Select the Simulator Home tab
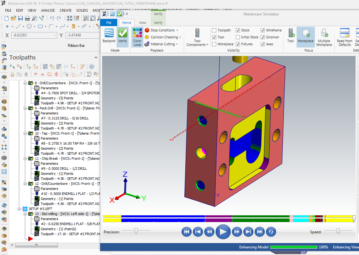Viewport: 359px width, 255px height. click(x=127, y=23)
